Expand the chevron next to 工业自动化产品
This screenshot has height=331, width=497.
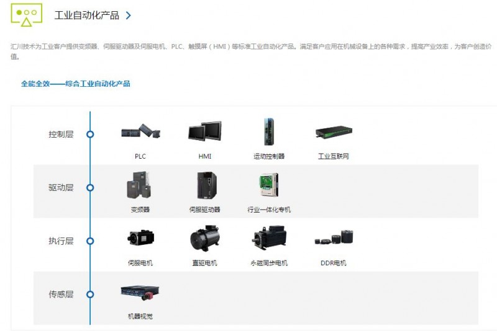(128, 15)
